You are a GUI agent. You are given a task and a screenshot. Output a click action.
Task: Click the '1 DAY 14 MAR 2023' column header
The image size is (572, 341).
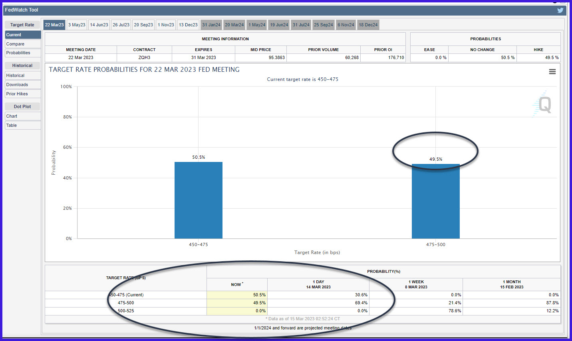318,284
